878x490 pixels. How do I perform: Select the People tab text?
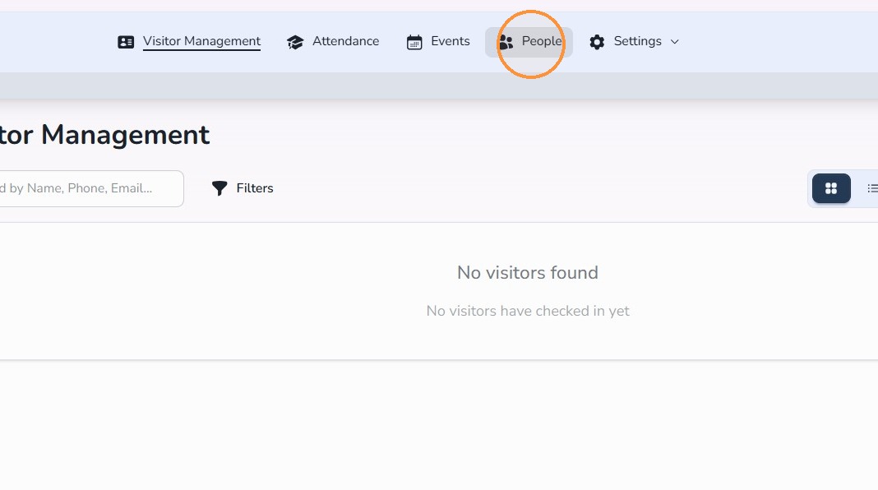(x=542, y=41)
